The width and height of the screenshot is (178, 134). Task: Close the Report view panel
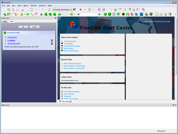coord(175,105)
